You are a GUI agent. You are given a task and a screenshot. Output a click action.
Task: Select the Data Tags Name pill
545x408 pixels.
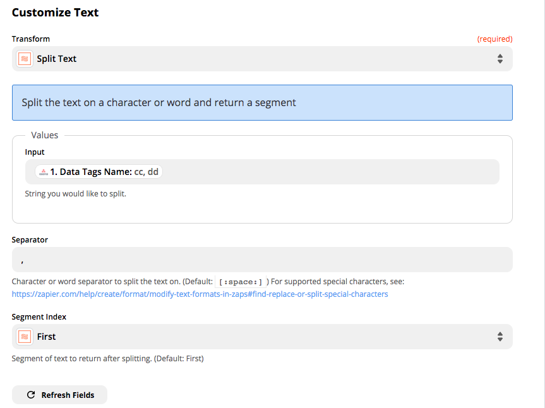[100, 172]
